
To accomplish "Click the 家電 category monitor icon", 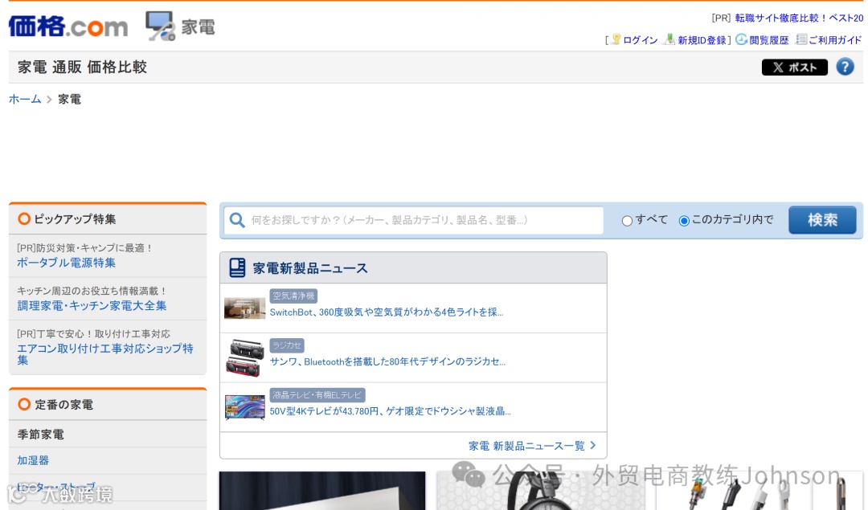I will point(161,26).
